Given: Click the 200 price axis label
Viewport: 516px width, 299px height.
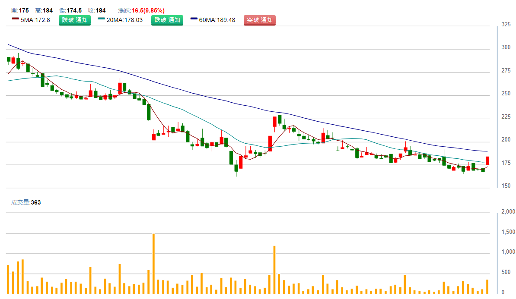Looking at the screenshot, I should [x=506, y=139].
